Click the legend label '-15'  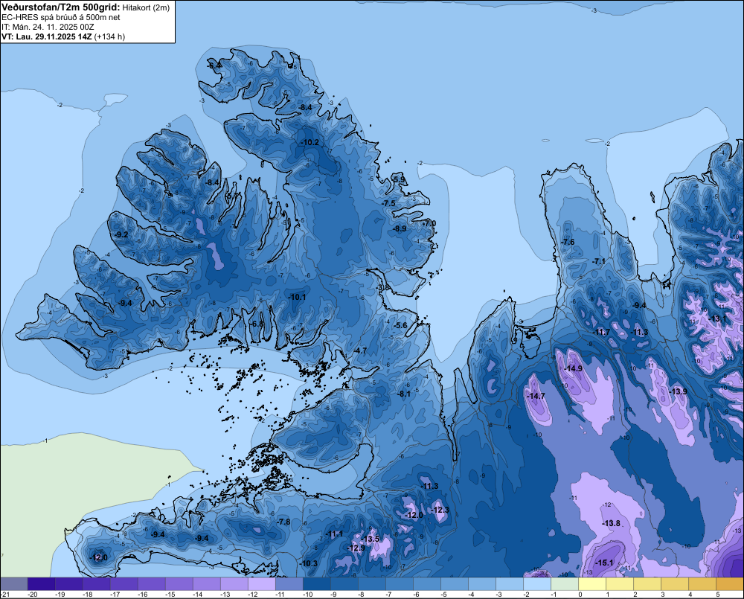coord(170,595)
